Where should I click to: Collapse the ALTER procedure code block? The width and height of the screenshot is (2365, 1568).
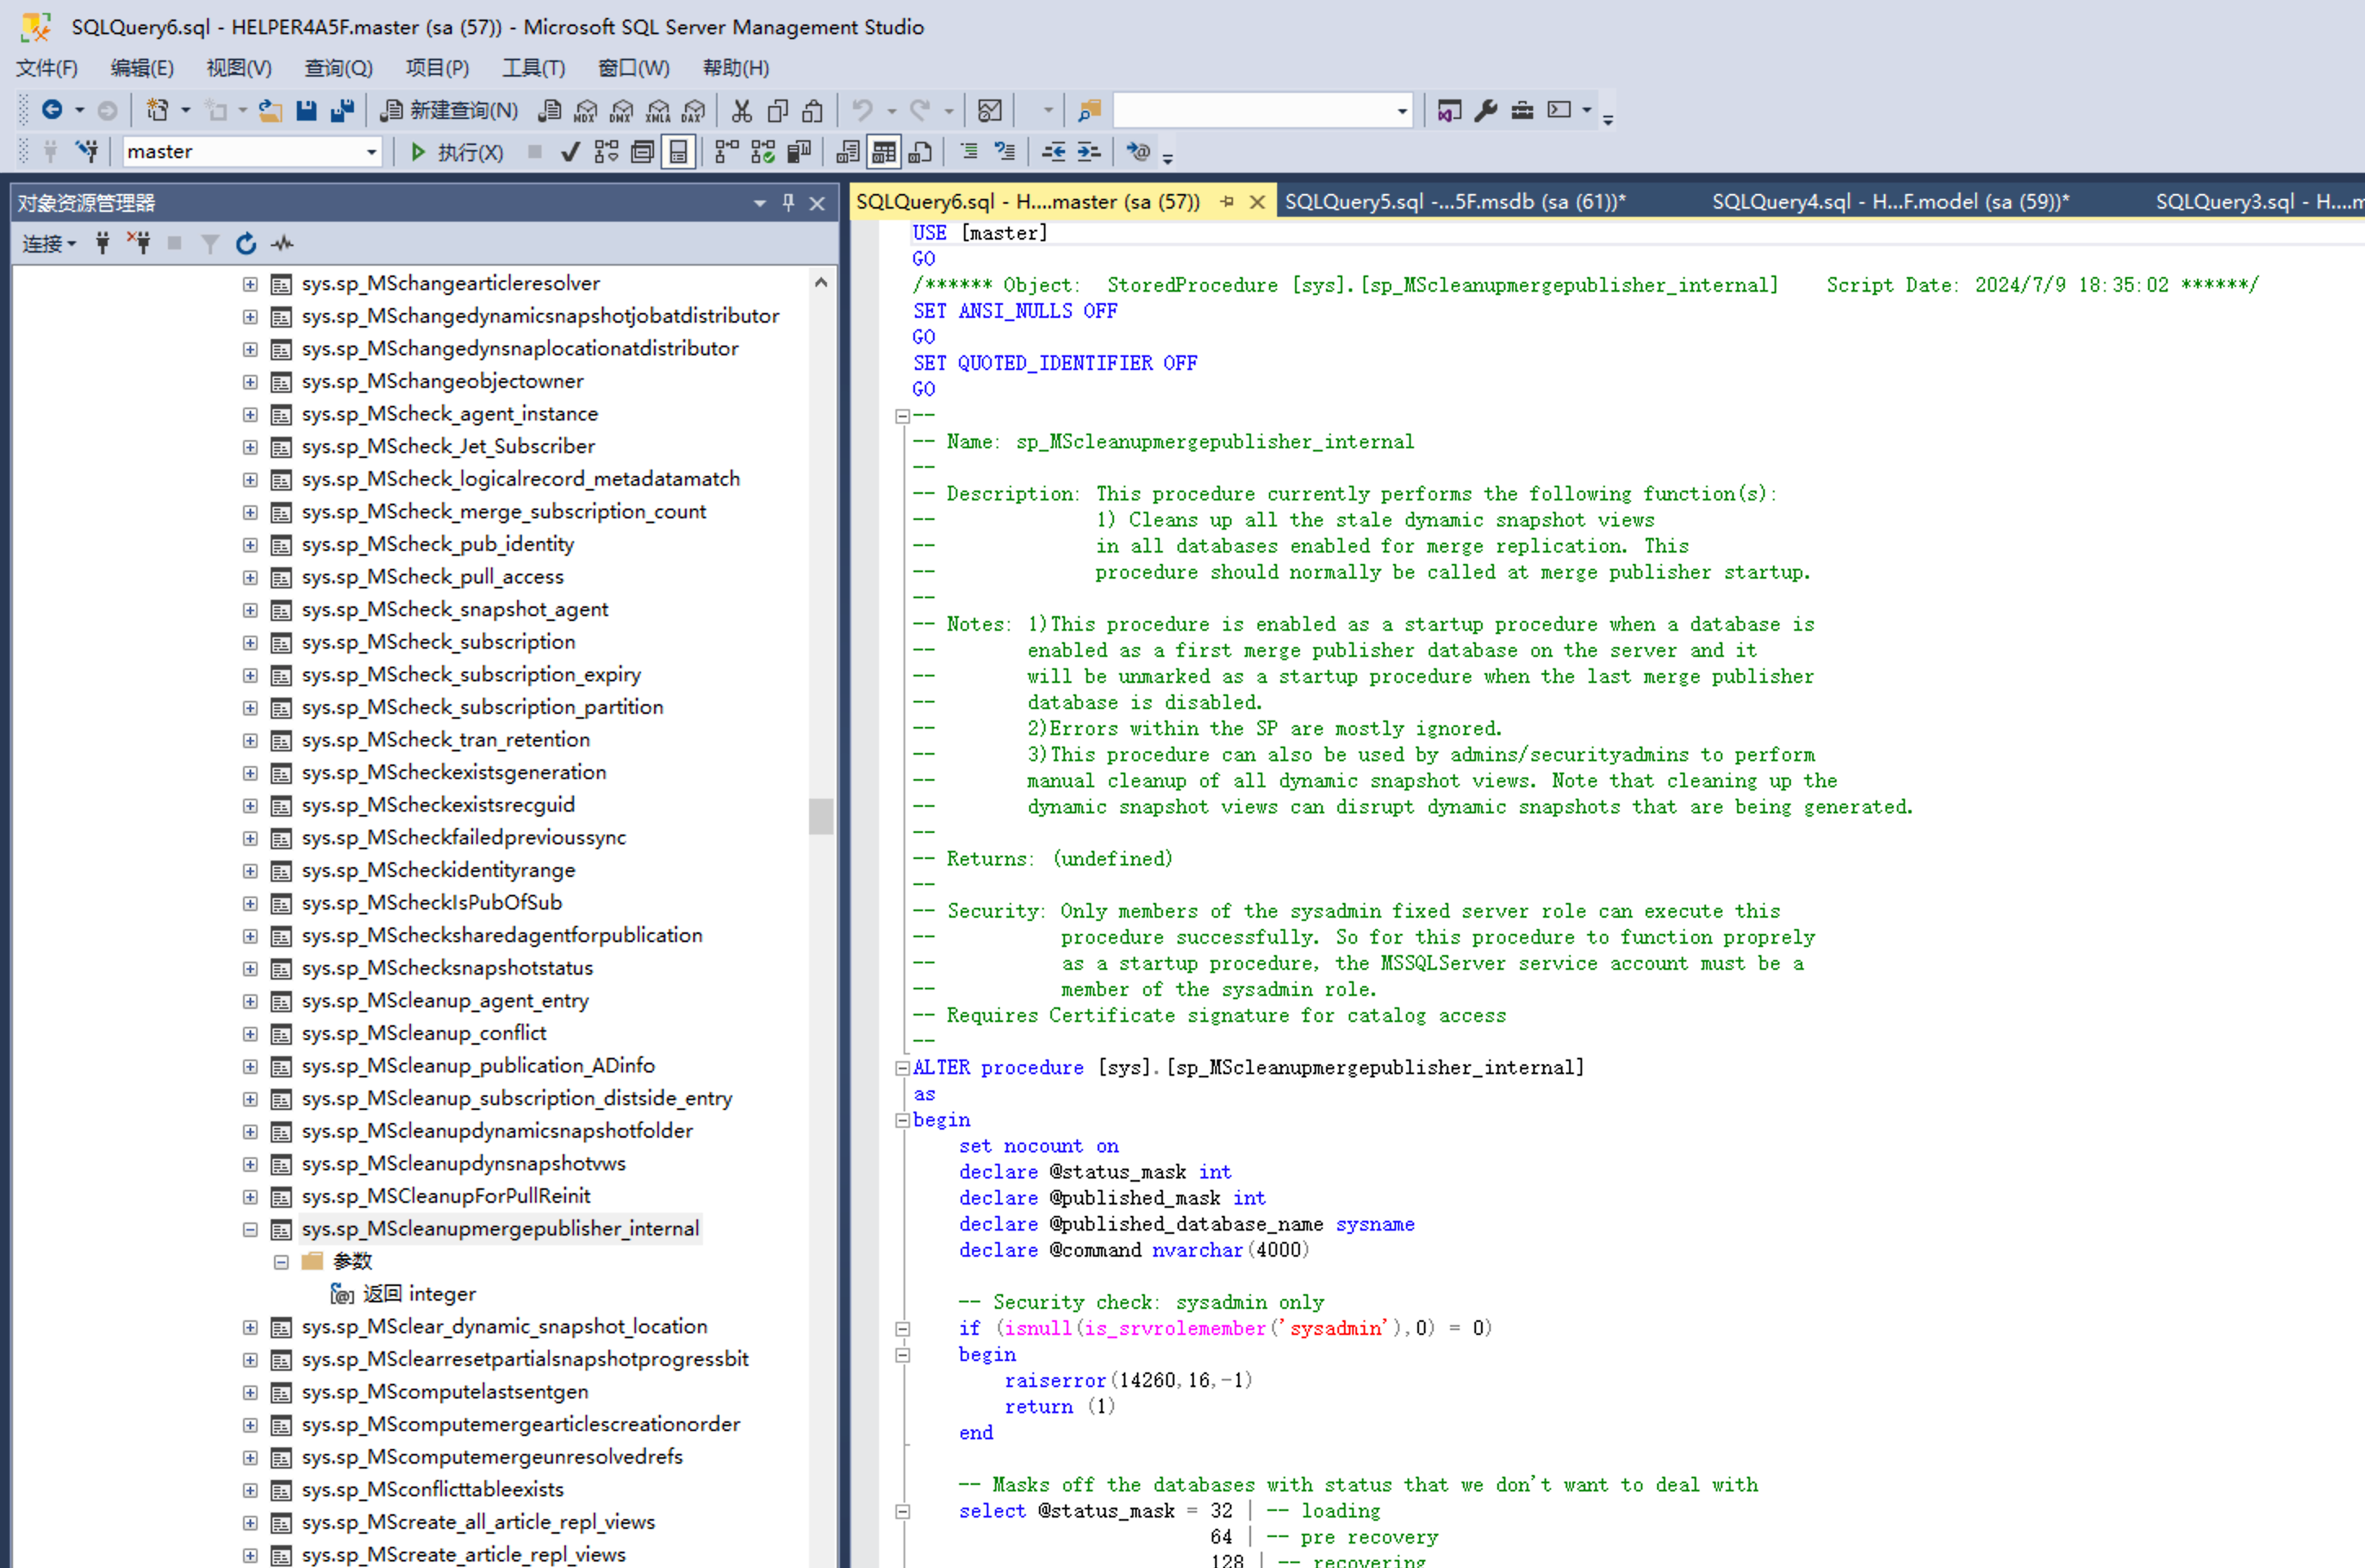pos(901,1068)
